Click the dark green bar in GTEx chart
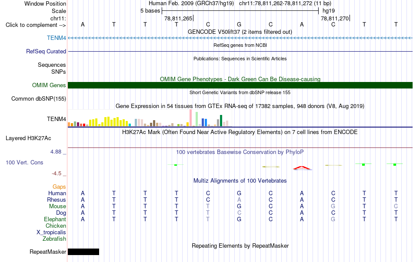 pyautogui.click(x=221, y=121)
